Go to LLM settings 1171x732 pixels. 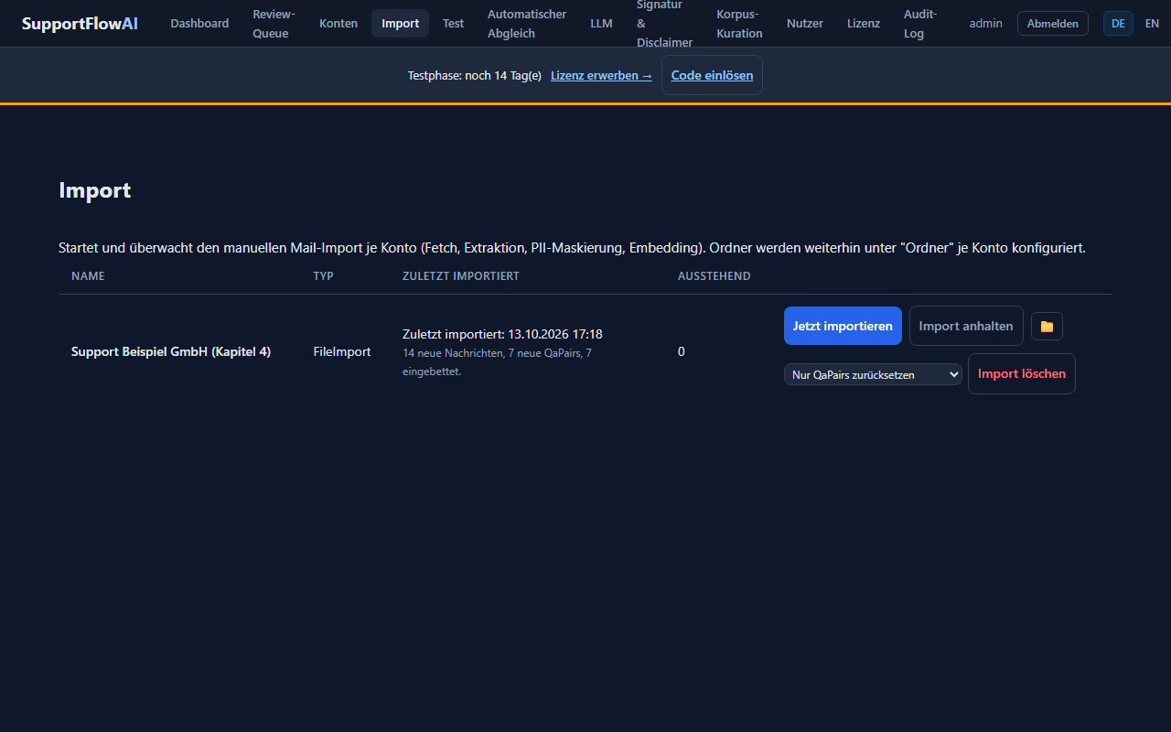(602, 23)
